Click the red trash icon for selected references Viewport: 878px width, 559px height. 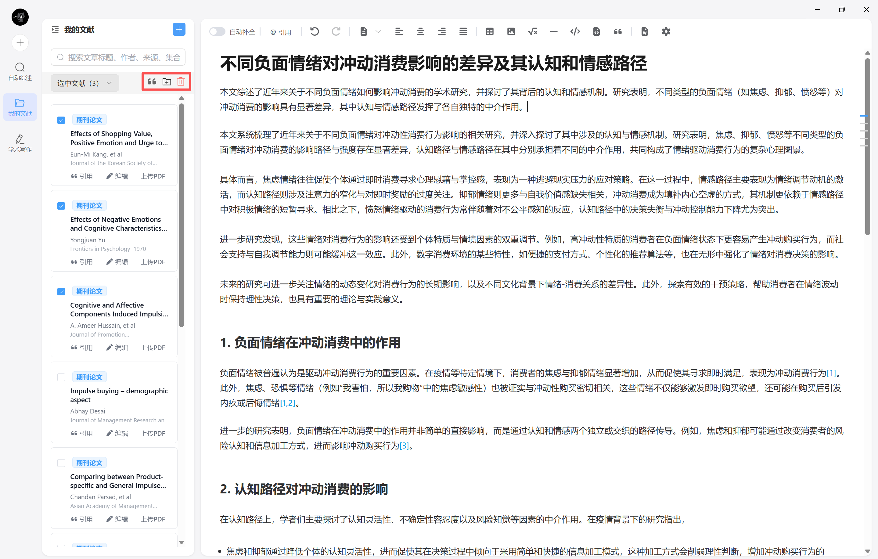(181, 82)
